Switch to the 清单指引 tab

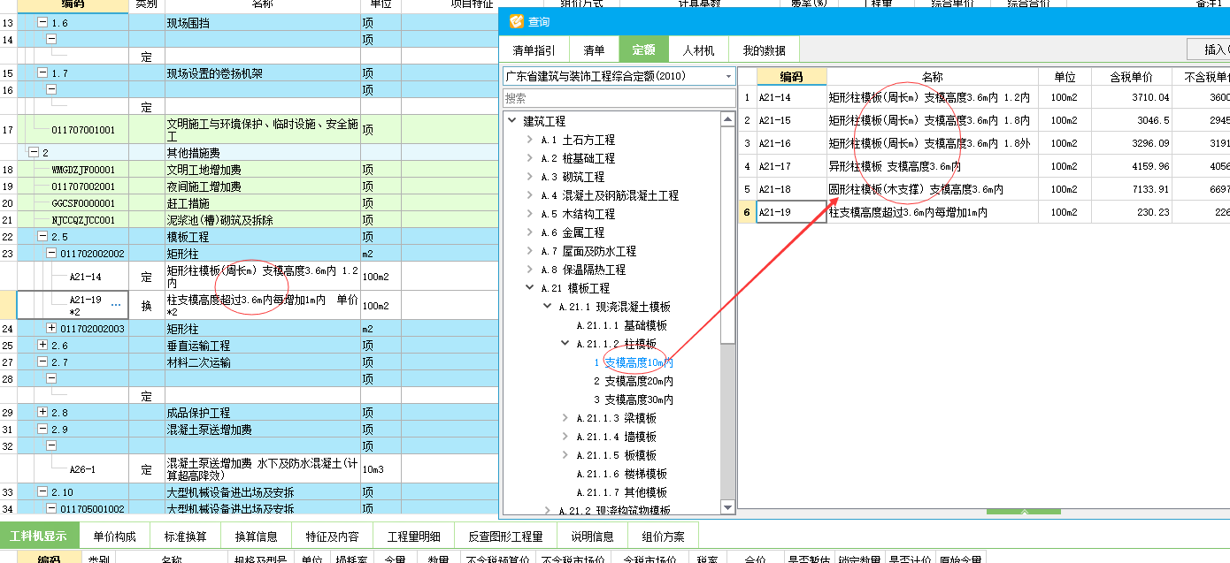(x=534, y=50)
